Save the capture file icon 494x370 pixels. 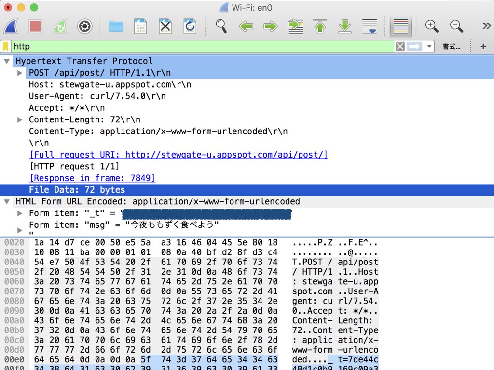[140, 26]
